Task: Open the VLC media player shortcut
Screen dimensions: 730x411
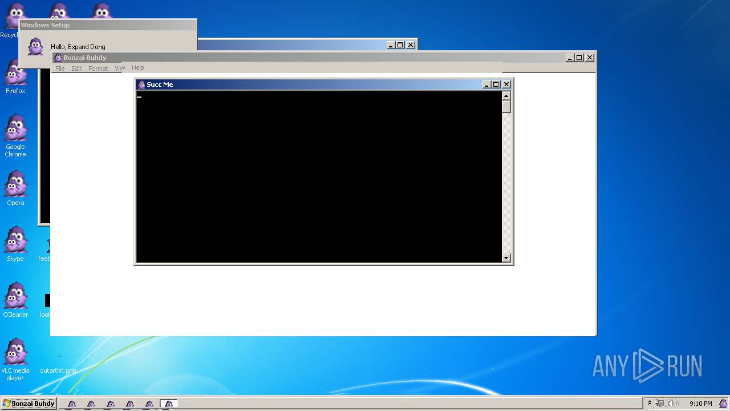Action: point(15,360)
